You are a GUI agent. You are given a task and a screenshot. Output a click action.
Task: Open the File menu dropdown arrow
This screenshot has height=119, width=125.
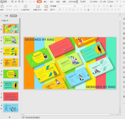[8, 2]
